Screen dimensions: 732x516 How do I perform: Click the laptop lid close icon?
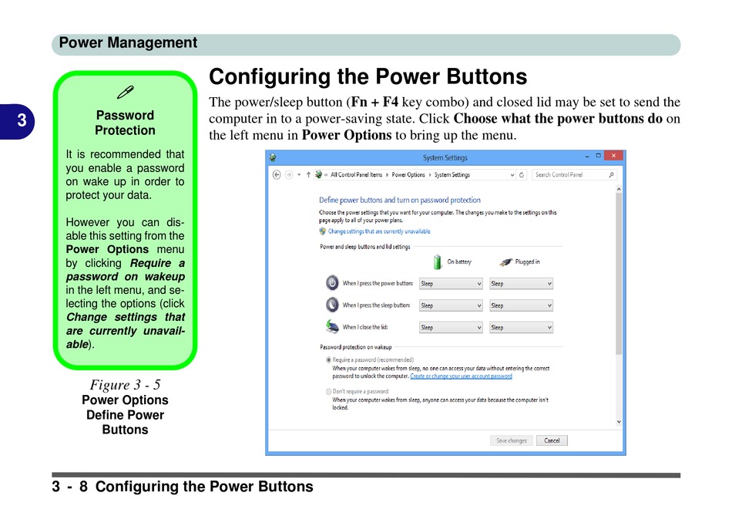coord(332,327)
